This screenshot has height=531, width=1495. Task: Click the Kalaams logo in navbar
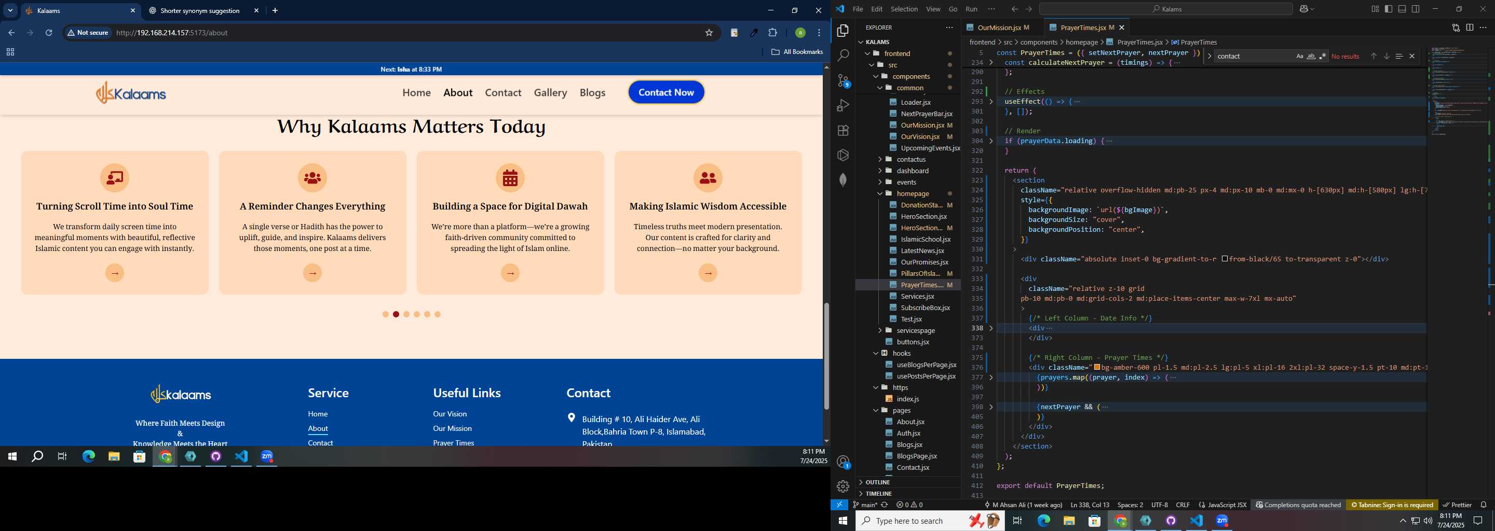click(x=131, y=93)
